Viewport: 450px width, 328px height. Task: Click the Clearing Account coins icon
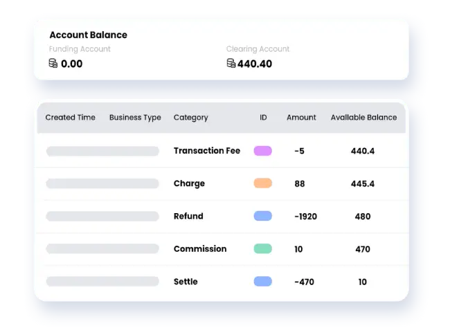click(x=231, y=63)
